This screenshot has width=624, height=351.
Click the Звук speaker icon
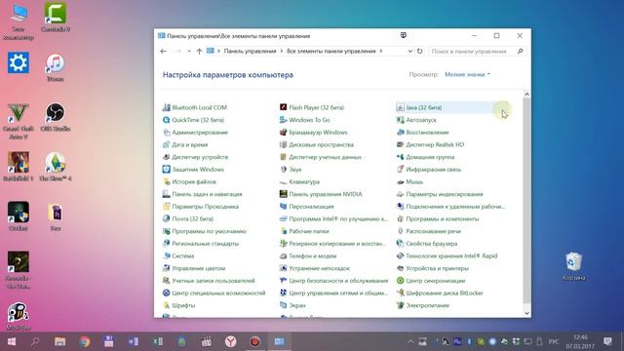pyautogui.click(x=283, y=169)
